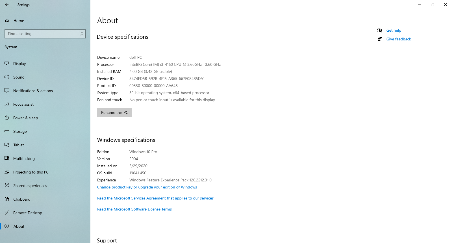Click the search magnifier icon
This screenshot has height=243, width=452.
coord(82,34)
